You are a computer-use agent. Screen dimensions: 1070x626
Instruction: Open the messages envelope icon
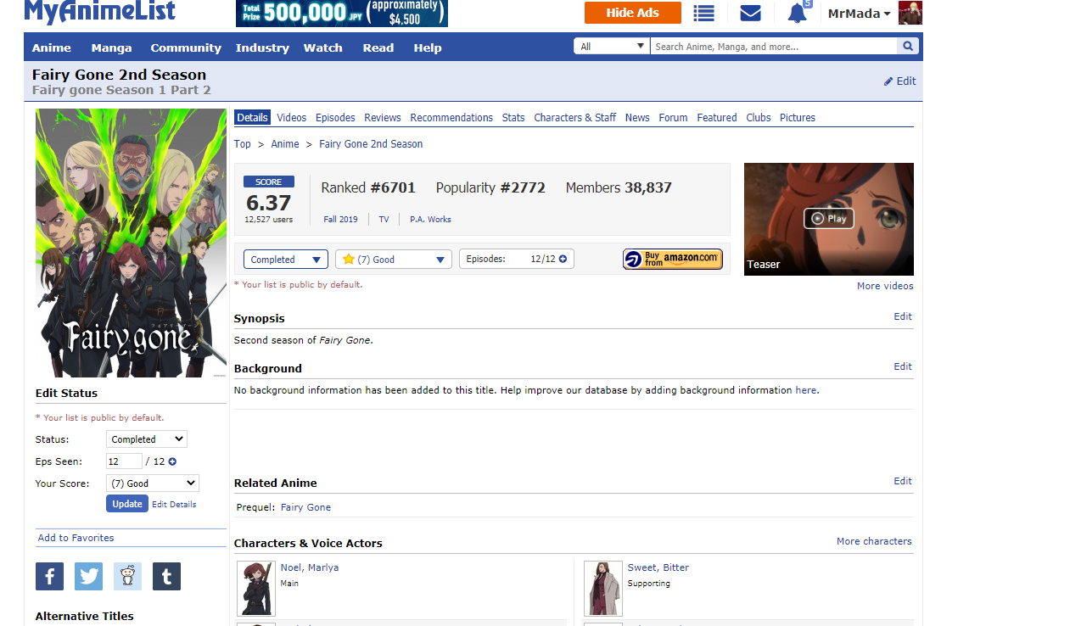click(x=750, y=13)
